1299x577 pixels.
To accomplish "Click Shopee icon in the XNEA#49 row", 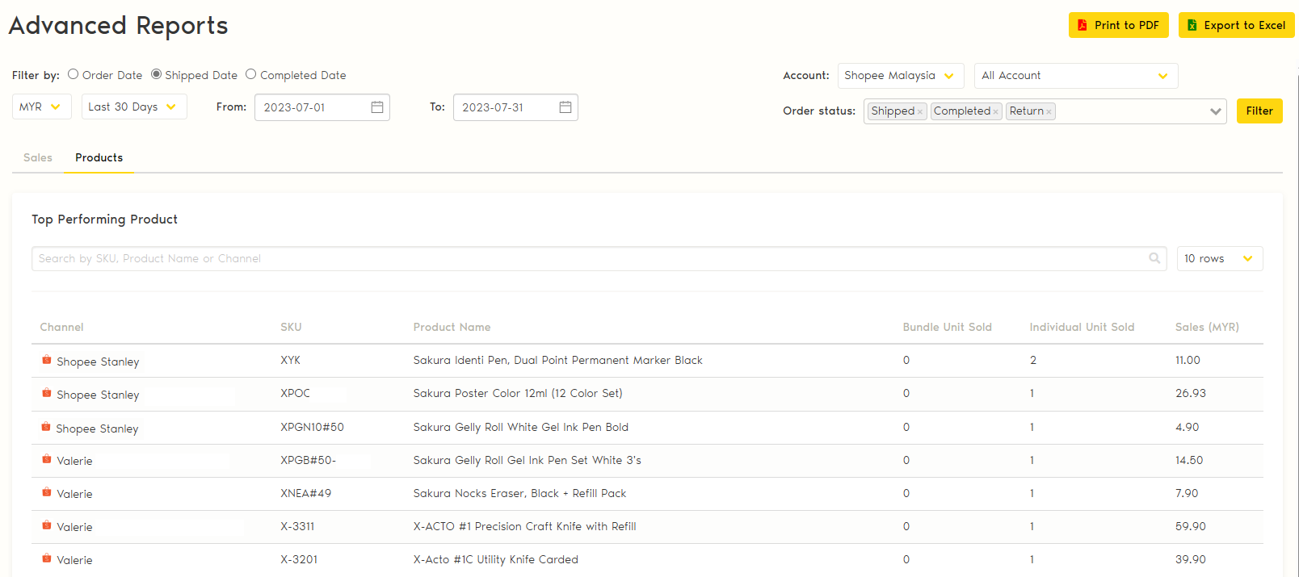I will coord(47,492).
